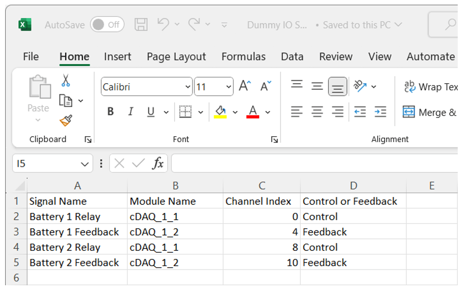Open the File tab
Screen dimensions: 467x295
[x=31, y=56]
